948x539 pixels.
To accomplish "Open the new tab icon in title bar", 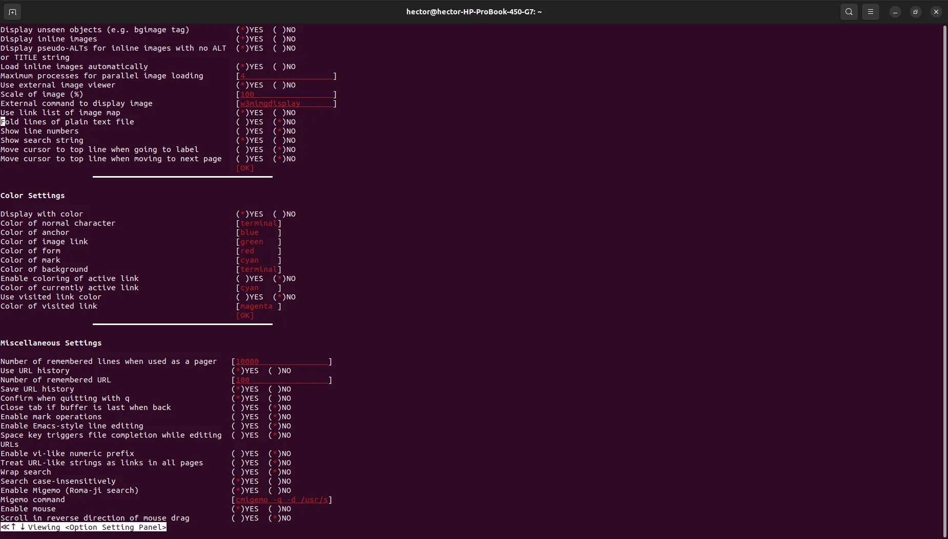I will coord(12,12).
